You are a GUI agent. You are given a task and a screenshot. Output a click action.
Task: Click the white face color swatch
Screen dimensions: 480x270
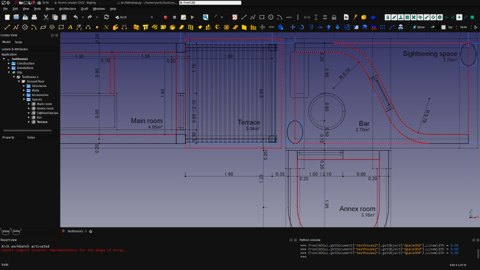[x=443, y=27]
